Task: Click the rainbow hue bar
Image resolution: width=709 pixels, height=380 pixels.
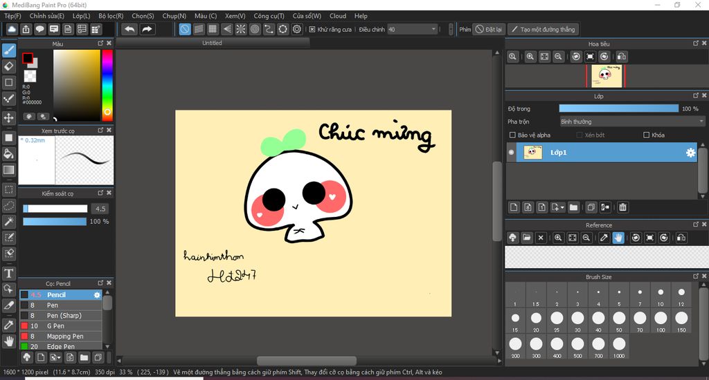Action: coord(107,85)
